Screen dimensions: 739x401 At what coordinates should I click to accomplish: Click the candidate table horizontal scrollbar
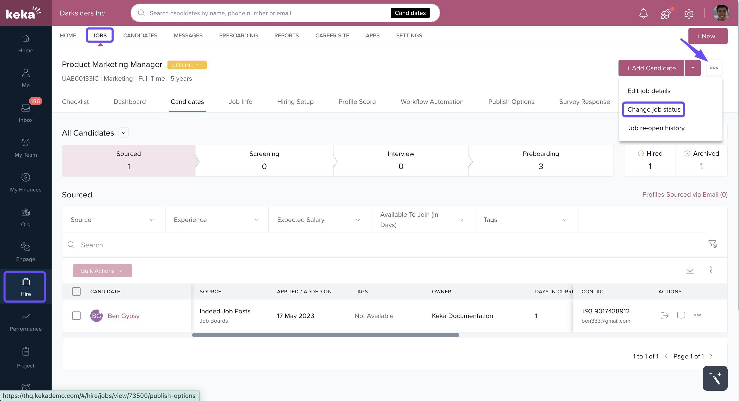click(325, 335)
